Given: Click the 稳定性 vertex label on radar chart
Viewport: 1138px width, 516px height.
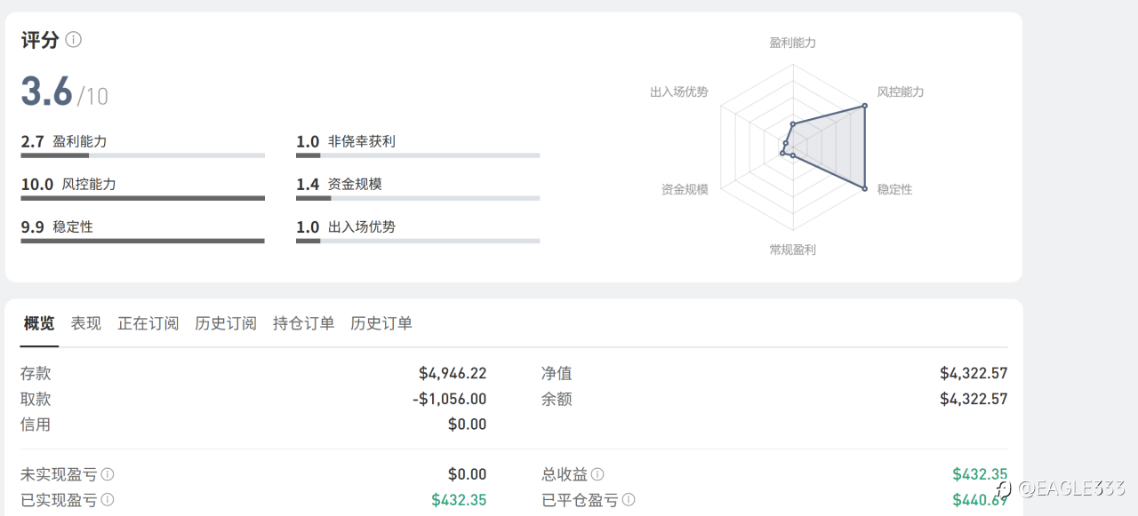Looking at the screenshot, I should click(894, 189).
